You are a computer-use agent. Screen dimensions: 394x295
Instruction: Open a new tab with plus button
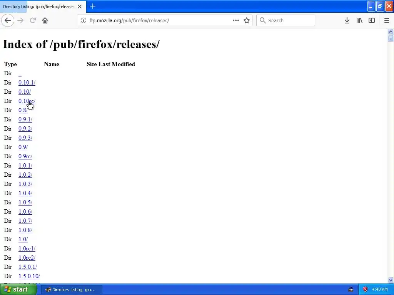pos(93,6)
